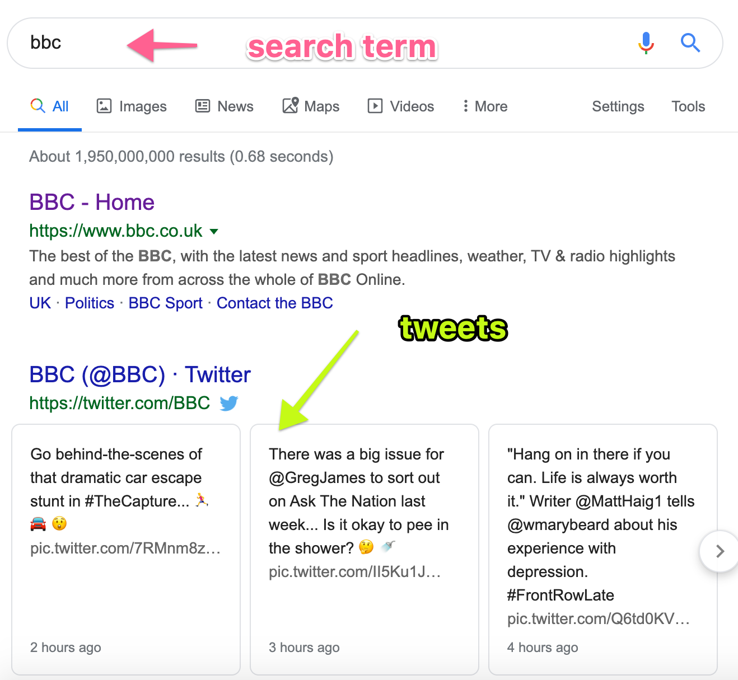738x680 pixels.
Task: Expand the bbc.co.uk URL dropdown arrow
Action: (214, 231)
